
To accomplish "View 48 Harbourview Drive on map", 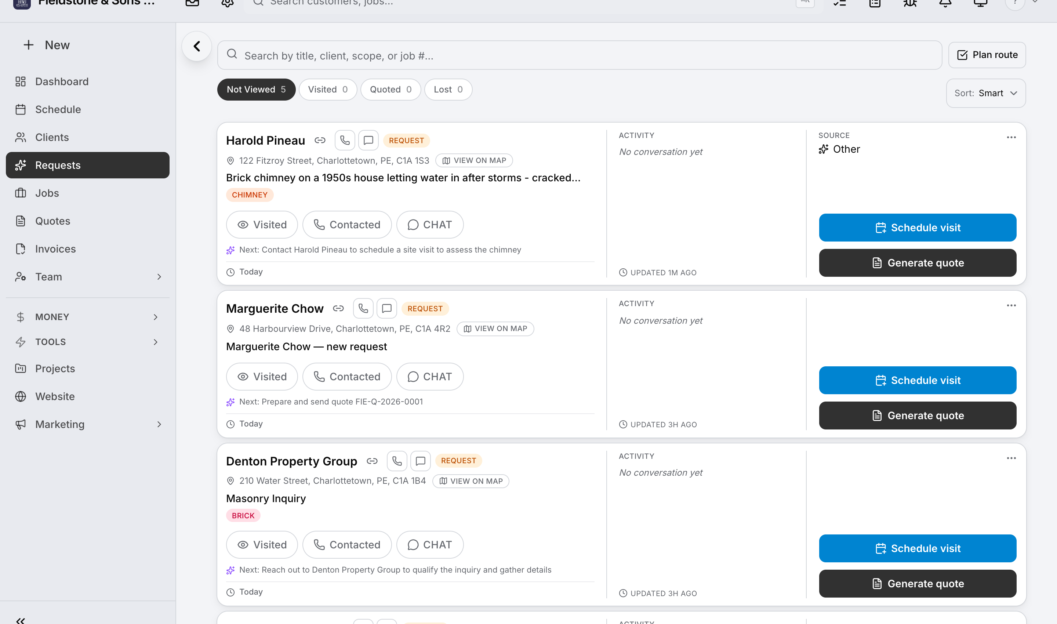I will [495, 329].
